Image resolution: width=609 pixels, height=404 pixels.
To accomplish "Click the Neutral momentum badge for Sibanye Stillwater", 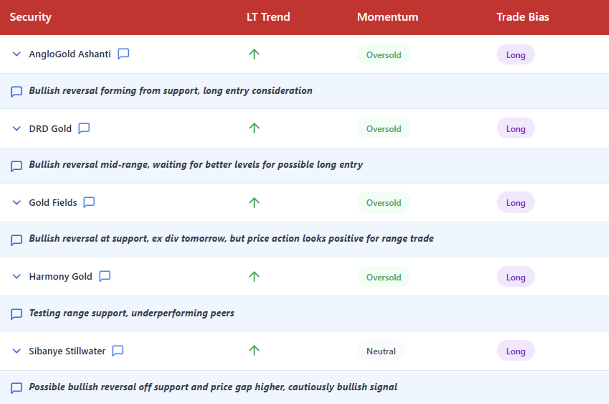I will (x=381, y=351).
